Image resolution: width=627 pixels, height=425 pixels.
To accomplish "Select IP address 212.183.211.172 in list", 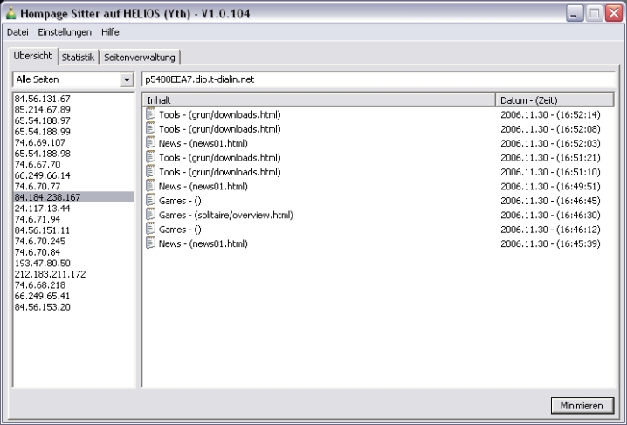I will (50, 274).
